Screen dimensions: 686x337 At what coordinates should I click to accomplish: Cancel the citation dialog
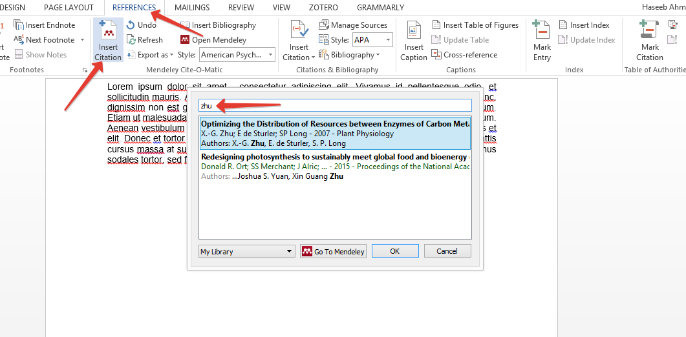(447, 251)
